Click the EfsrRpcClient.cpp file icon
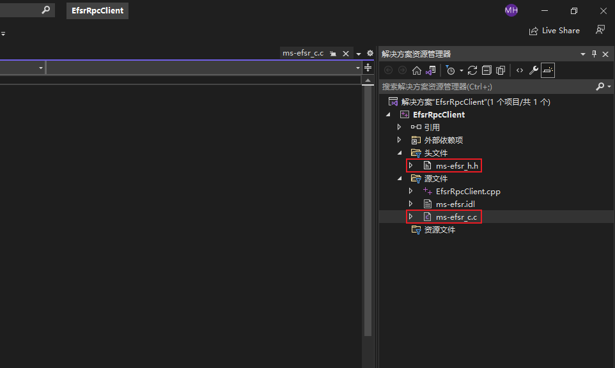Screen dimensions: 615x368 coord(427,191)
